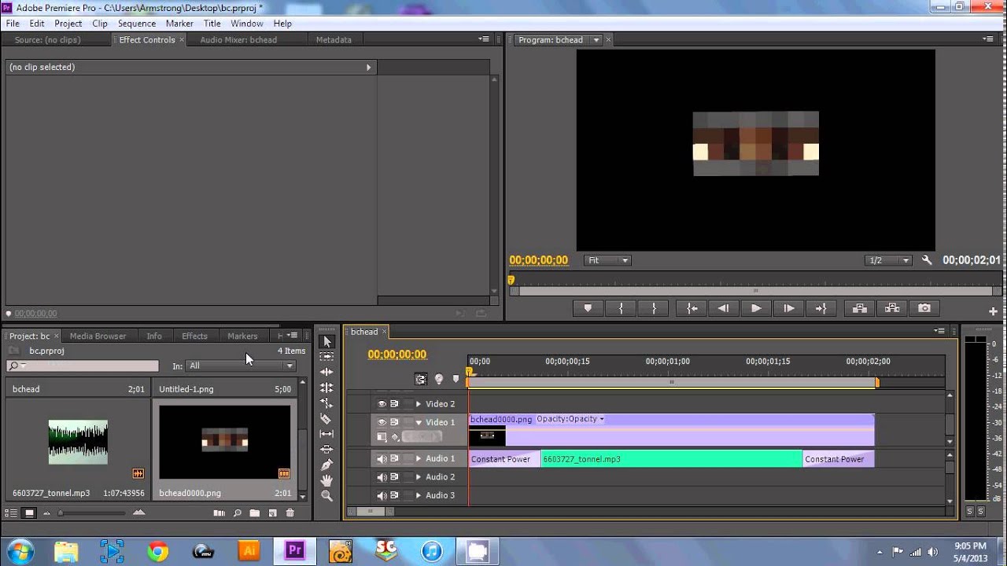Screen dimensions: 1007x566
Task: Switch to the Media Browser tab
Action: (x=98, y=336)
